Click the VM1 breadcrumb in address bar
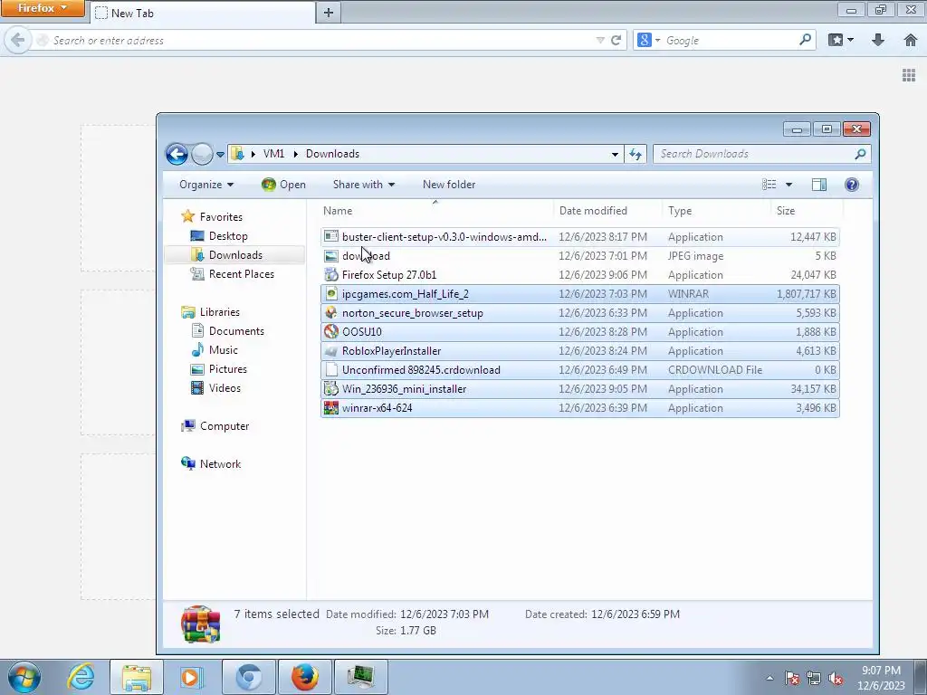 coord(273,154)
